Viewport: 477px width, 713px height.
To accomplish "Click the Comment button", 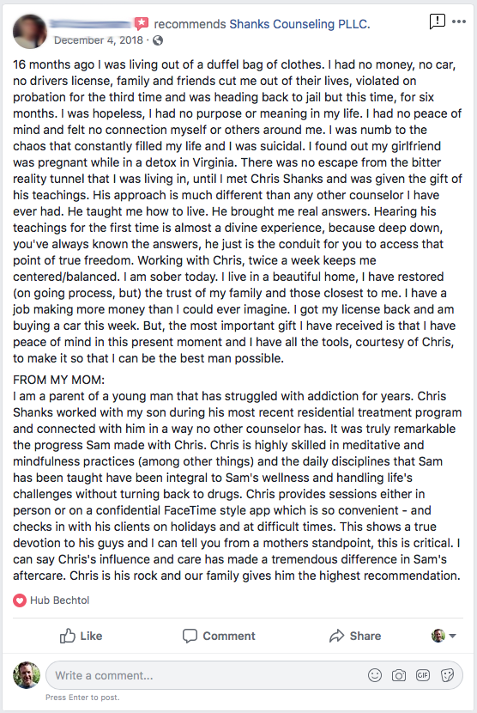I will point(219,636).
